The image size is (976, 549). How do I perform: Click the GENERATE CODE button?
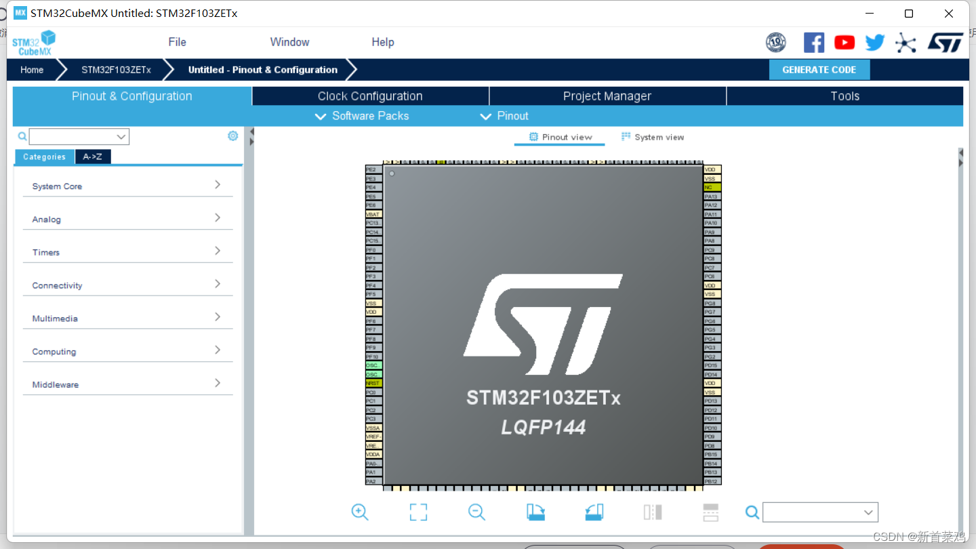pyautogui.click(x=819, y=69)
